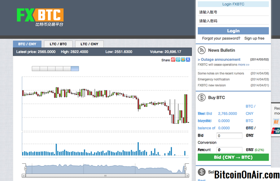
Task: Click the chart scrollbar left arrow
Action: [24, 176]
